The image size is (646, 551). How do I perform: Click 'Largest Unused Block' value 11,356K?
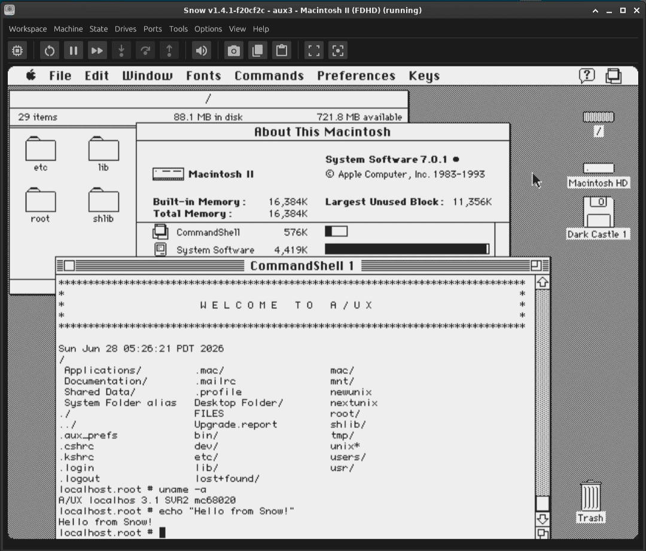click(x=472, y=201)
